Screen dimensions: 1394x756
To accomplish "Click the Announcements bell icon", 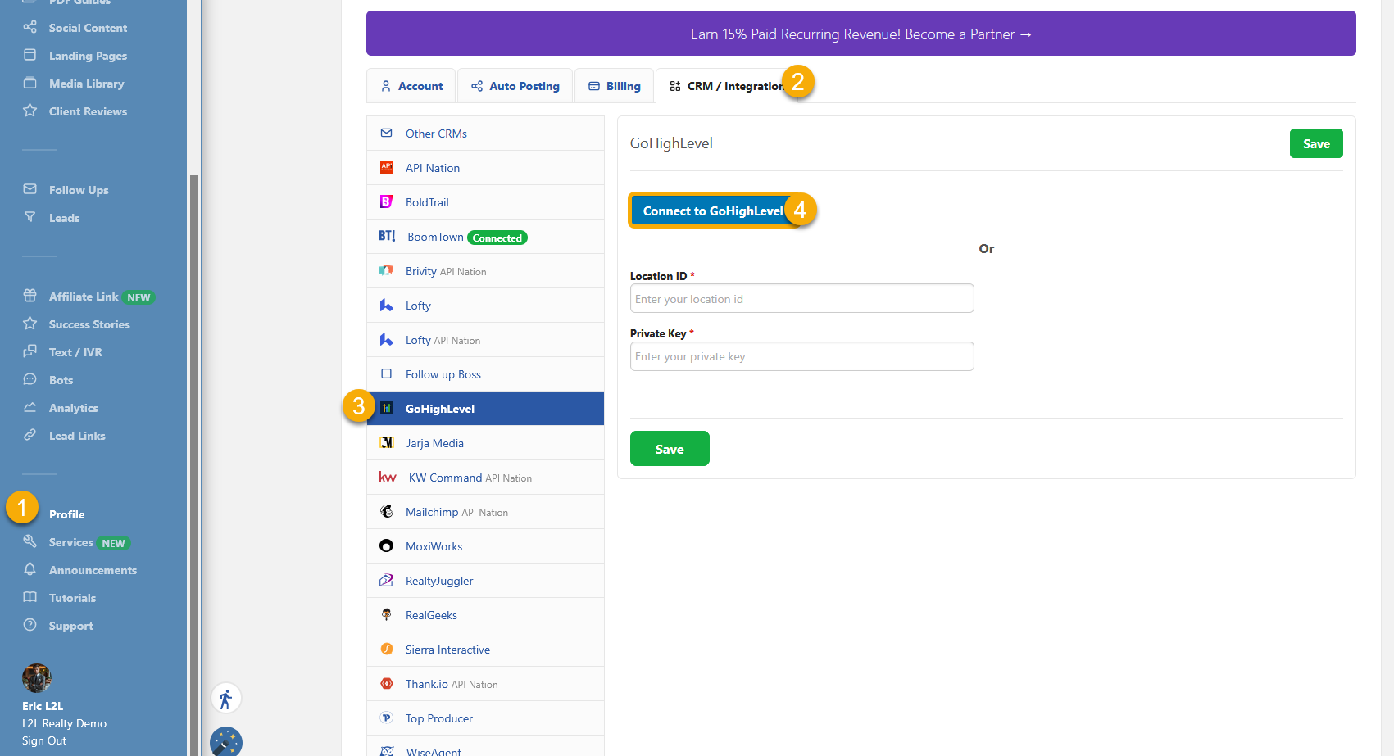I will (x=30, y=569).
